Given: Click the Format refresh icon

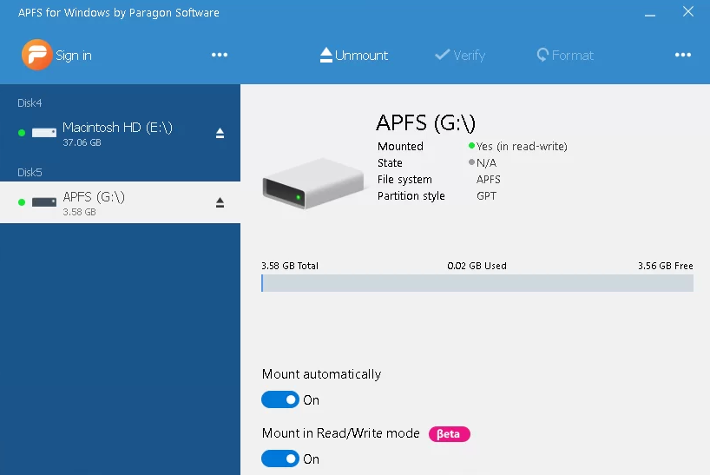Looking at the screenshot, I should pos(543,55).
